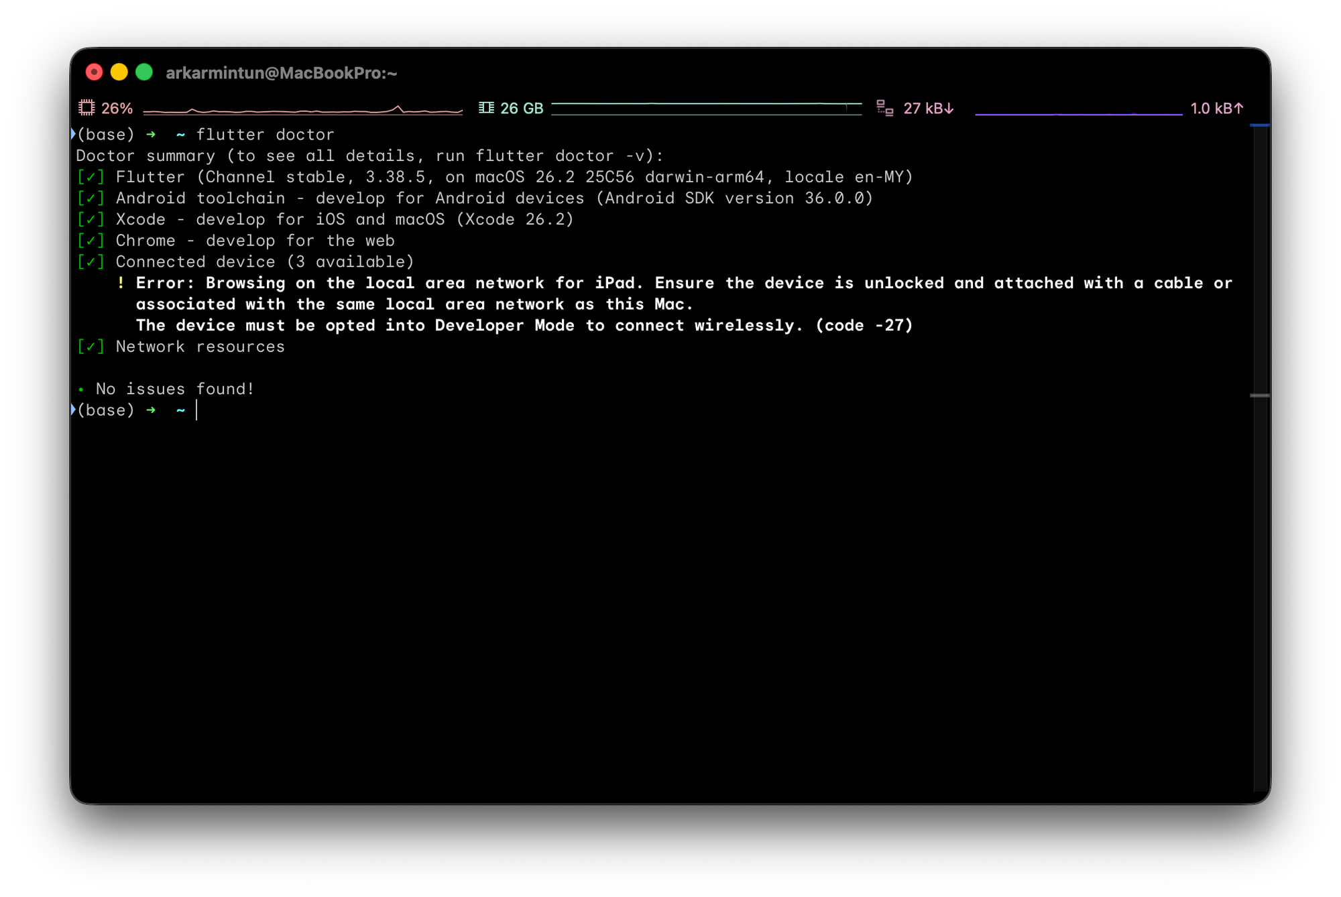Screen dimensions: 1341x897
Task: Click the checkmark box next to Xcode line
Action: pos(91,220)
